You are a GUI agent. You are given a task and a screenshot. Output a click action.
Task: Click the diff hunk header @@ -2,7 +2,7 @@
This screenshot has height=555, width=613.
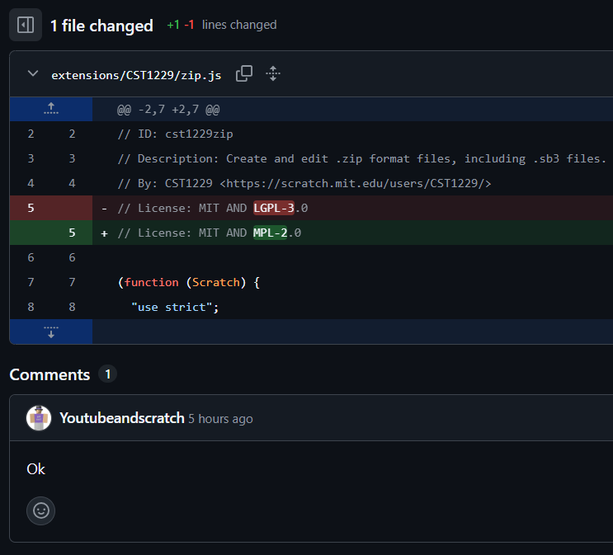pyautogui.click(x=168, y=109)
